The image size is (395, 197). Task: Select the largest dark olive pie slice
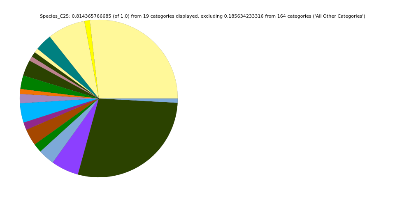(x=132, y=135)
